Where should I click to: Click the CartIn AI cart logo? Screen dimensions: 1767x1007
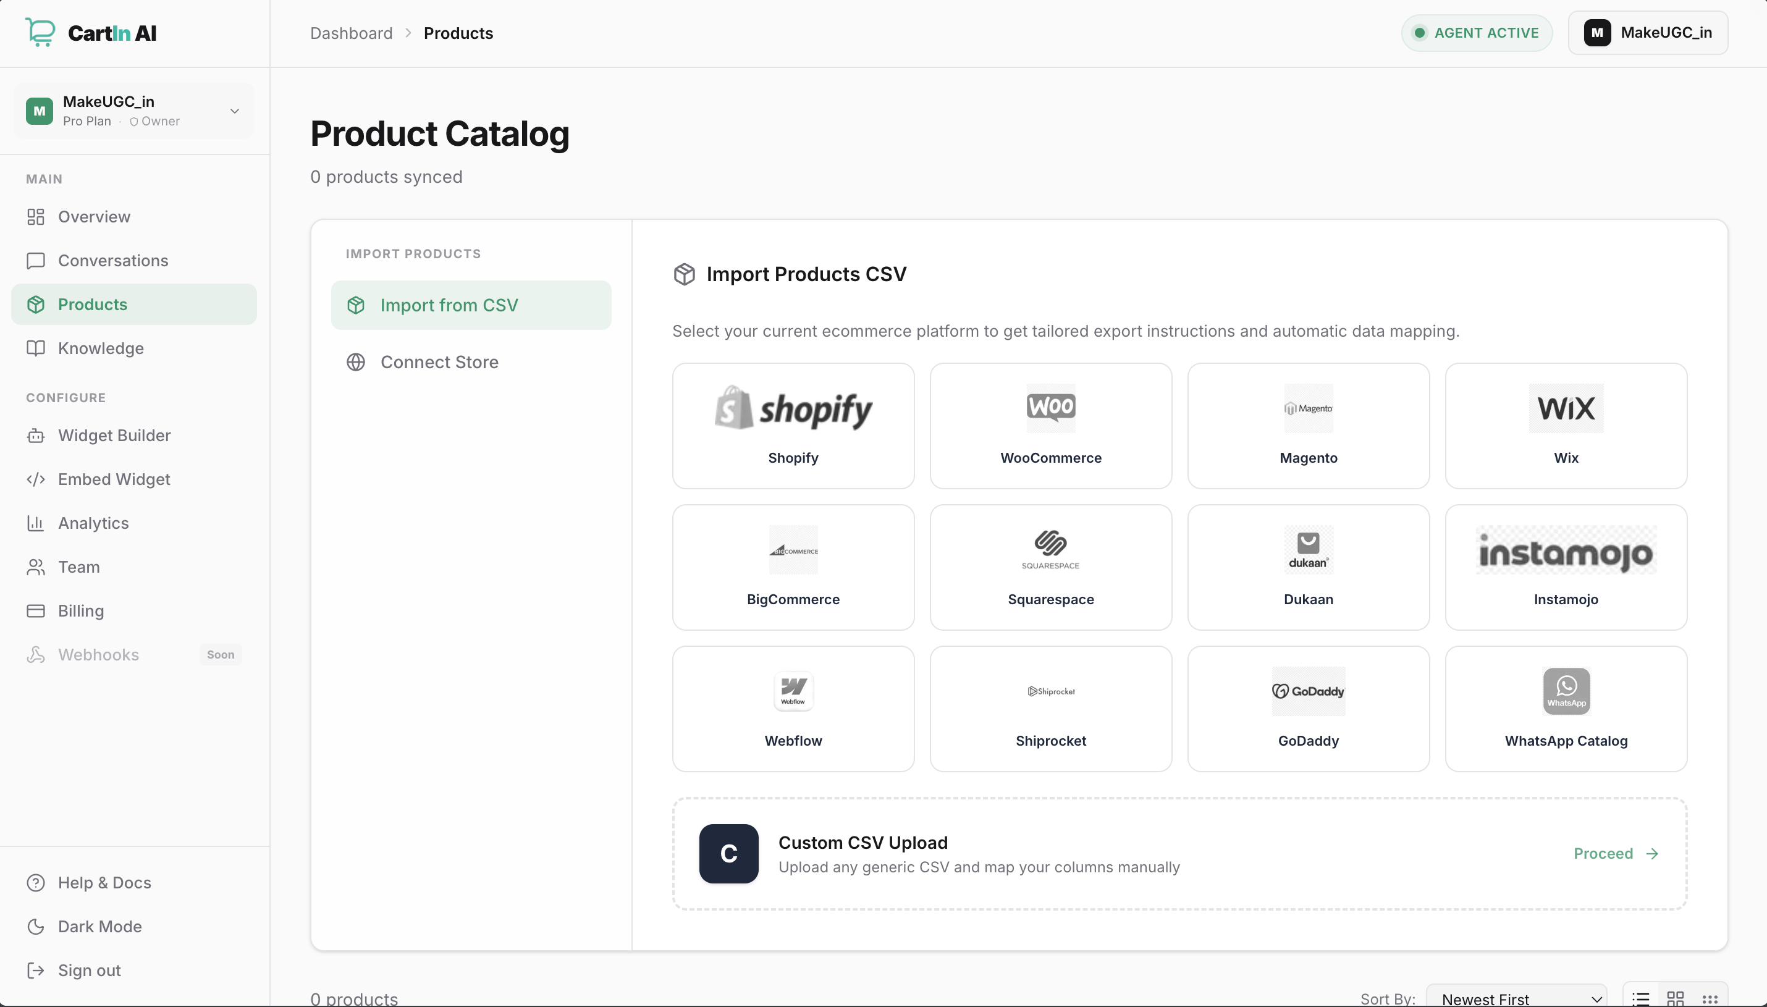(40, 33)
